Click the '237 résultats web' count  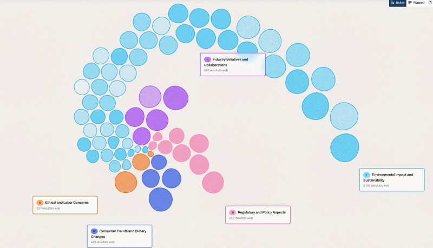[x=48, y=209]
